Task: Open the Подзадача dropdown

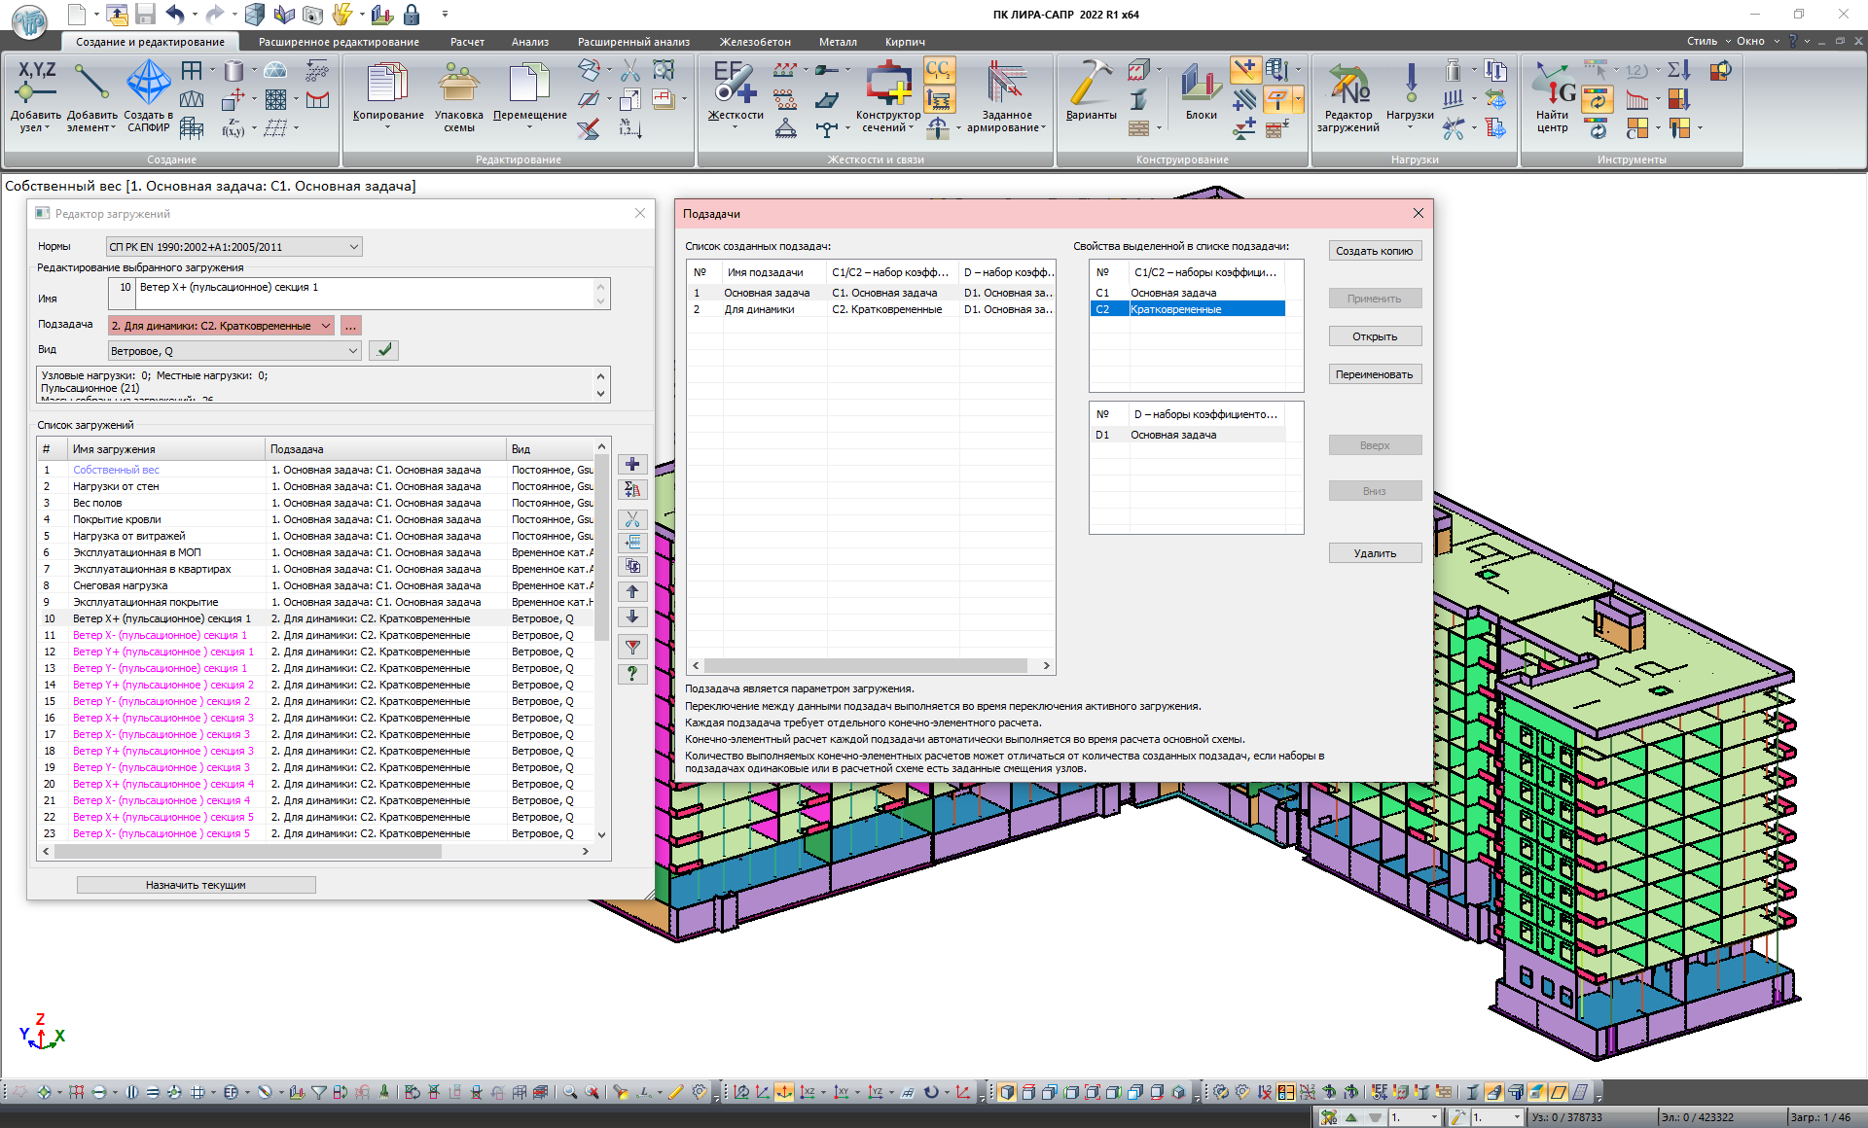Action: [x=325, y=326]
